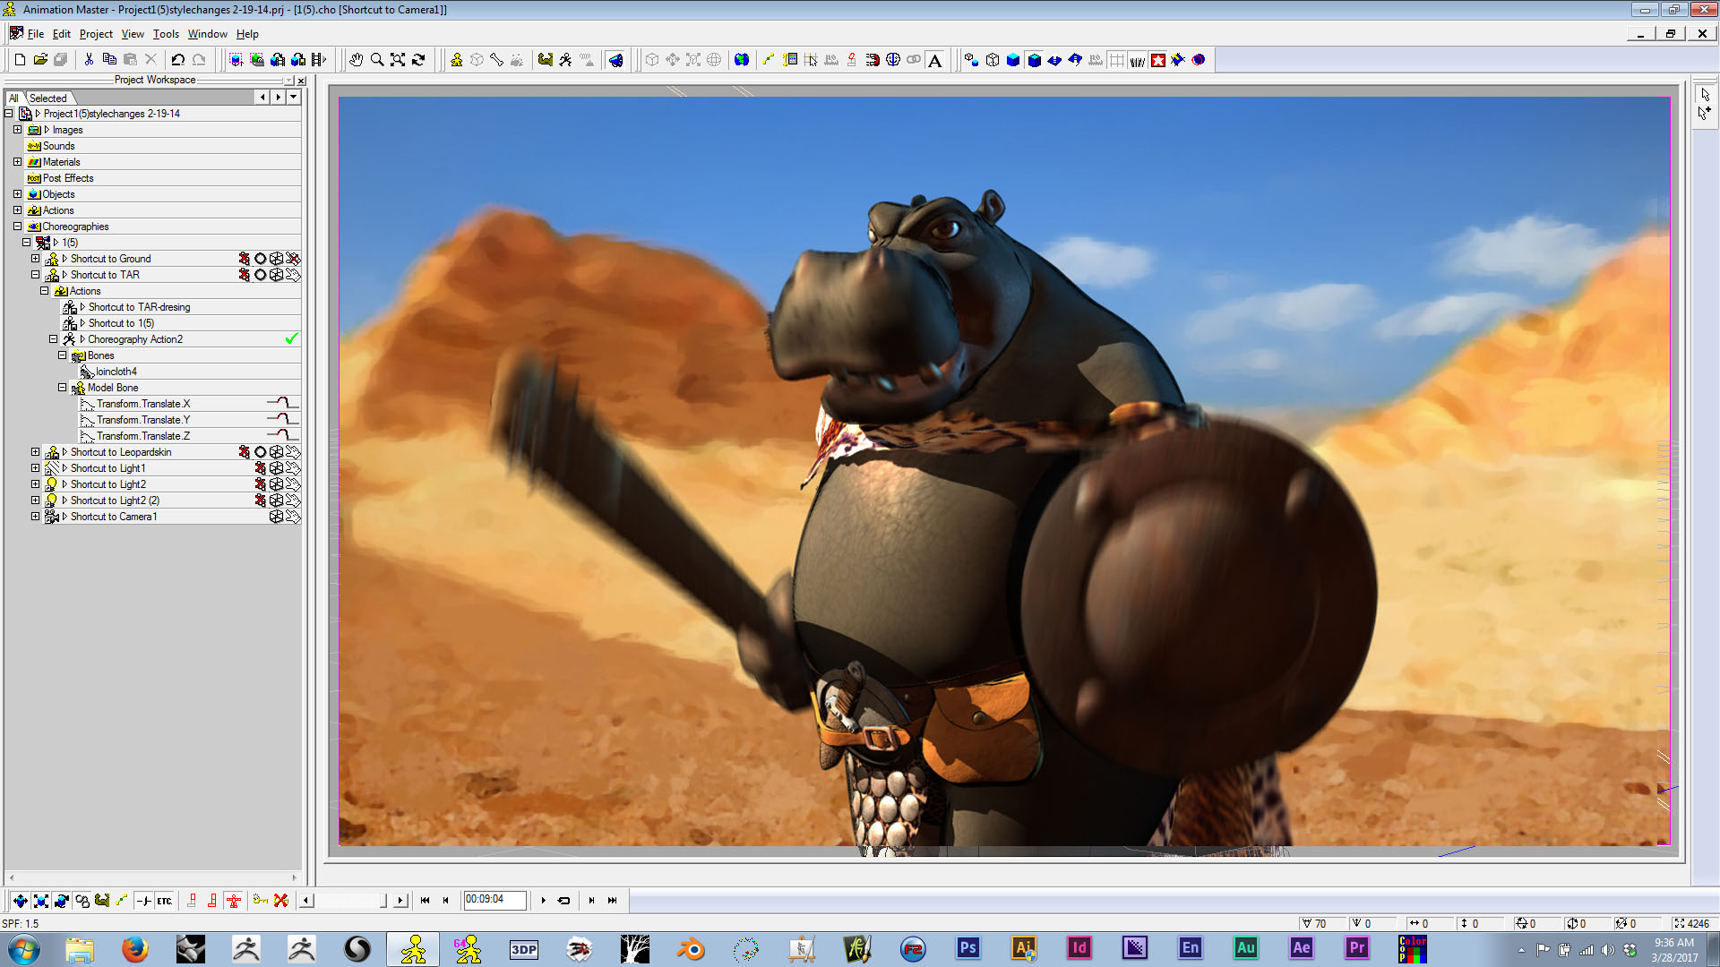Launch Blender from the taskbar
Image resolution: width=1720 pixels, height=967 pixels.
691,948
